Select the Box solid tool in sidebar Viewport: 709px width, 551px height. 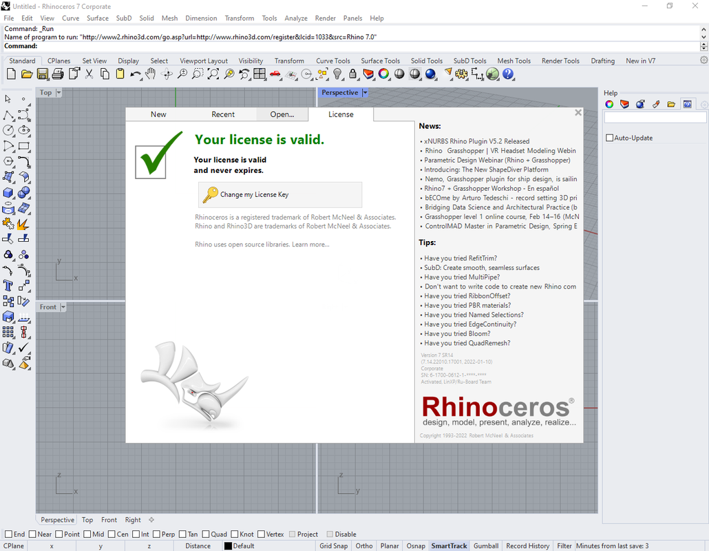pyautogui.click(x=8, y=193)
